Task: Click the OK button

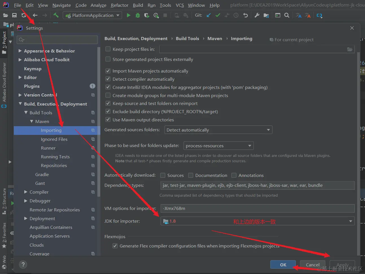Action: pos(283,265)
